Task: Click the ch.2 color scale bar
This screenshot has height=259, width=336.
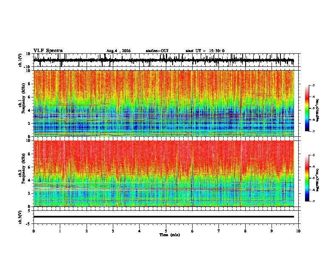Action: coord(307,178)
